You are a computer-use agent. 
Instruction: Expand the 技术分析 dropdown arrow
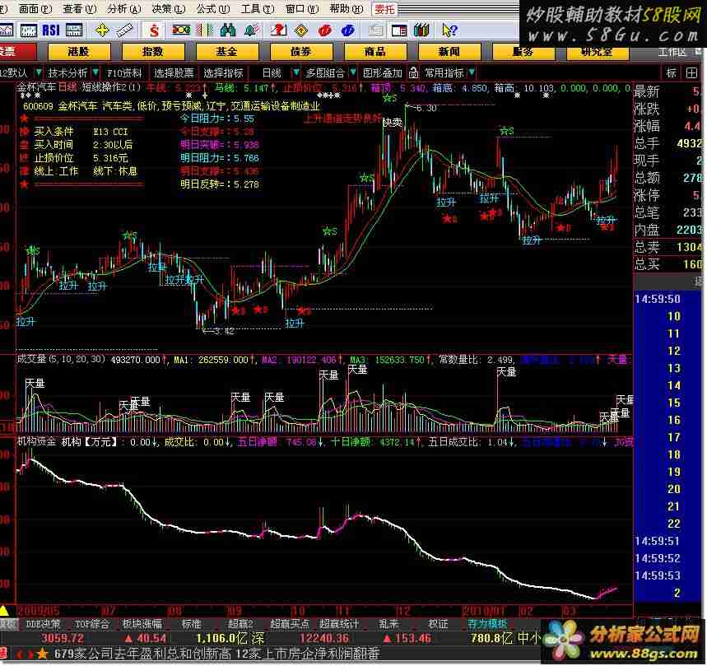95,72
